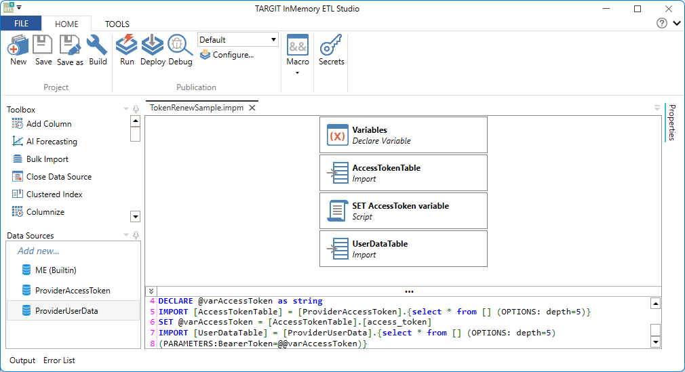This screenshot has height=372, width=685.
Task: Select SET AccessToken variable Script step
Action: click(404, 211)
